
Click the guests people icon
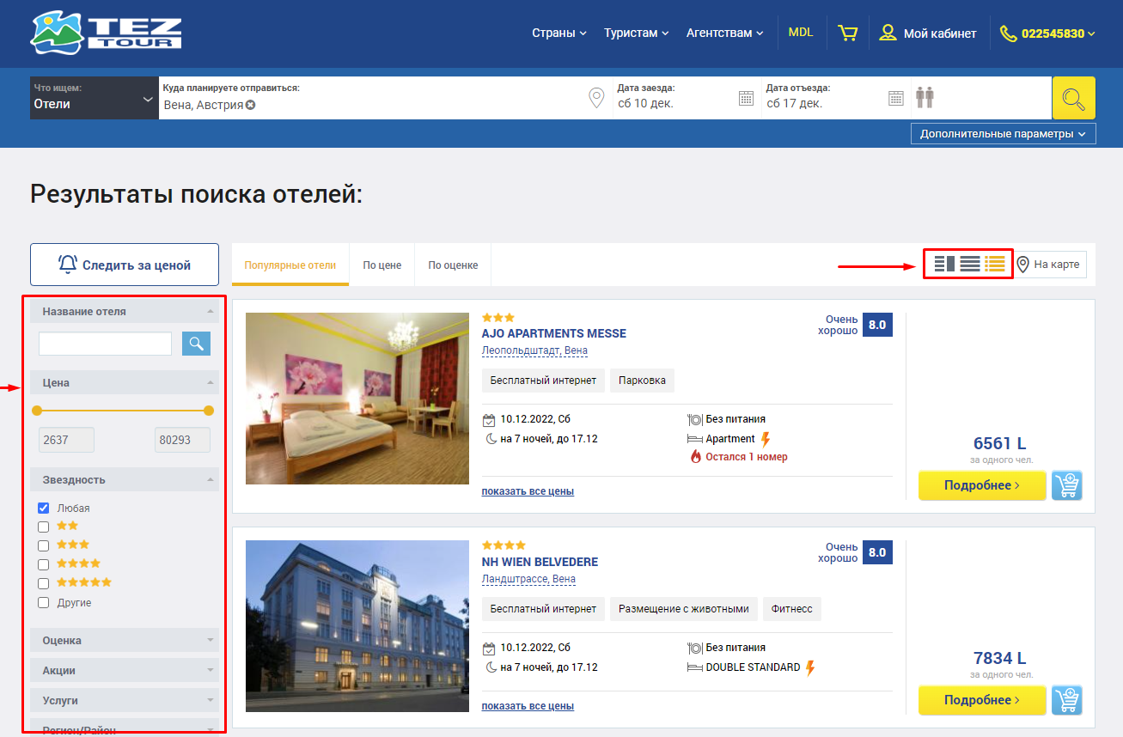coord(925,97)
